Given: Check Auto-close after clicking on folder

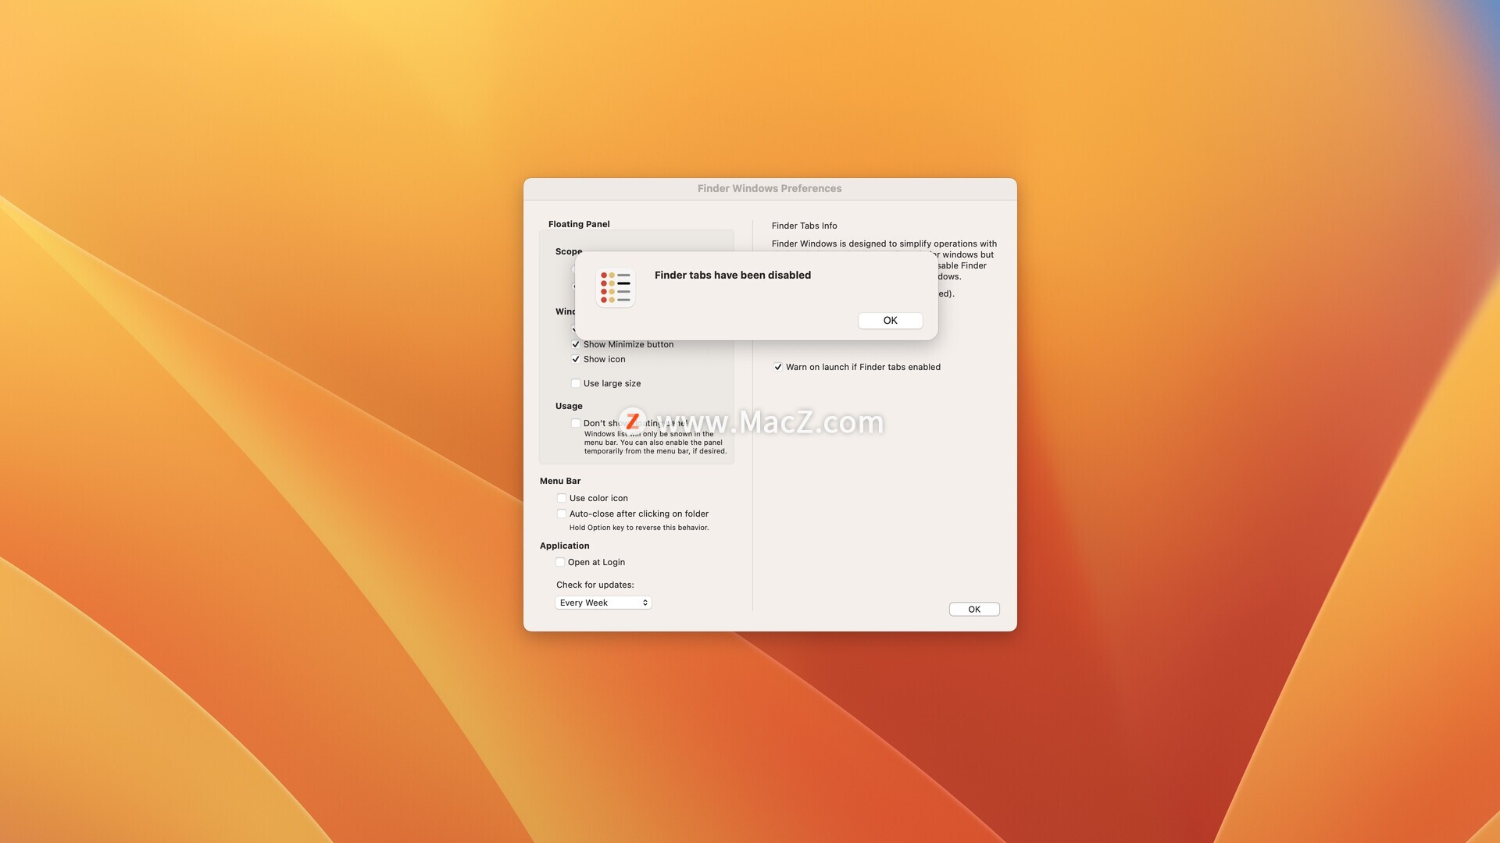Looking at the screenshot, I should pos(562,514).
